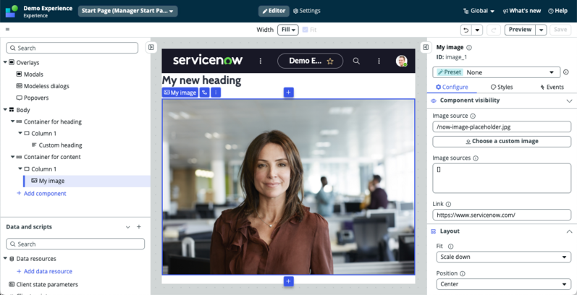
Task: Select My image in the content tree
Action: click(x=51, y=181)
